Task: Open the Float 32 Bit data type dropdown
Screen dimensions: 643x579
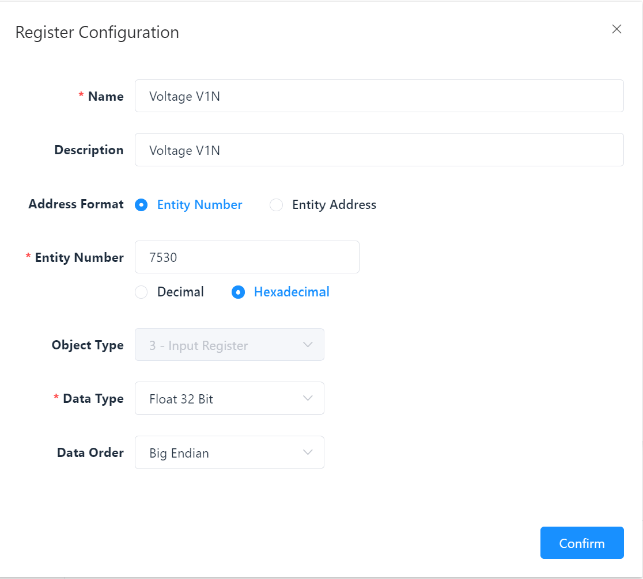Action: pyautogui.click(x=229, y=399)
